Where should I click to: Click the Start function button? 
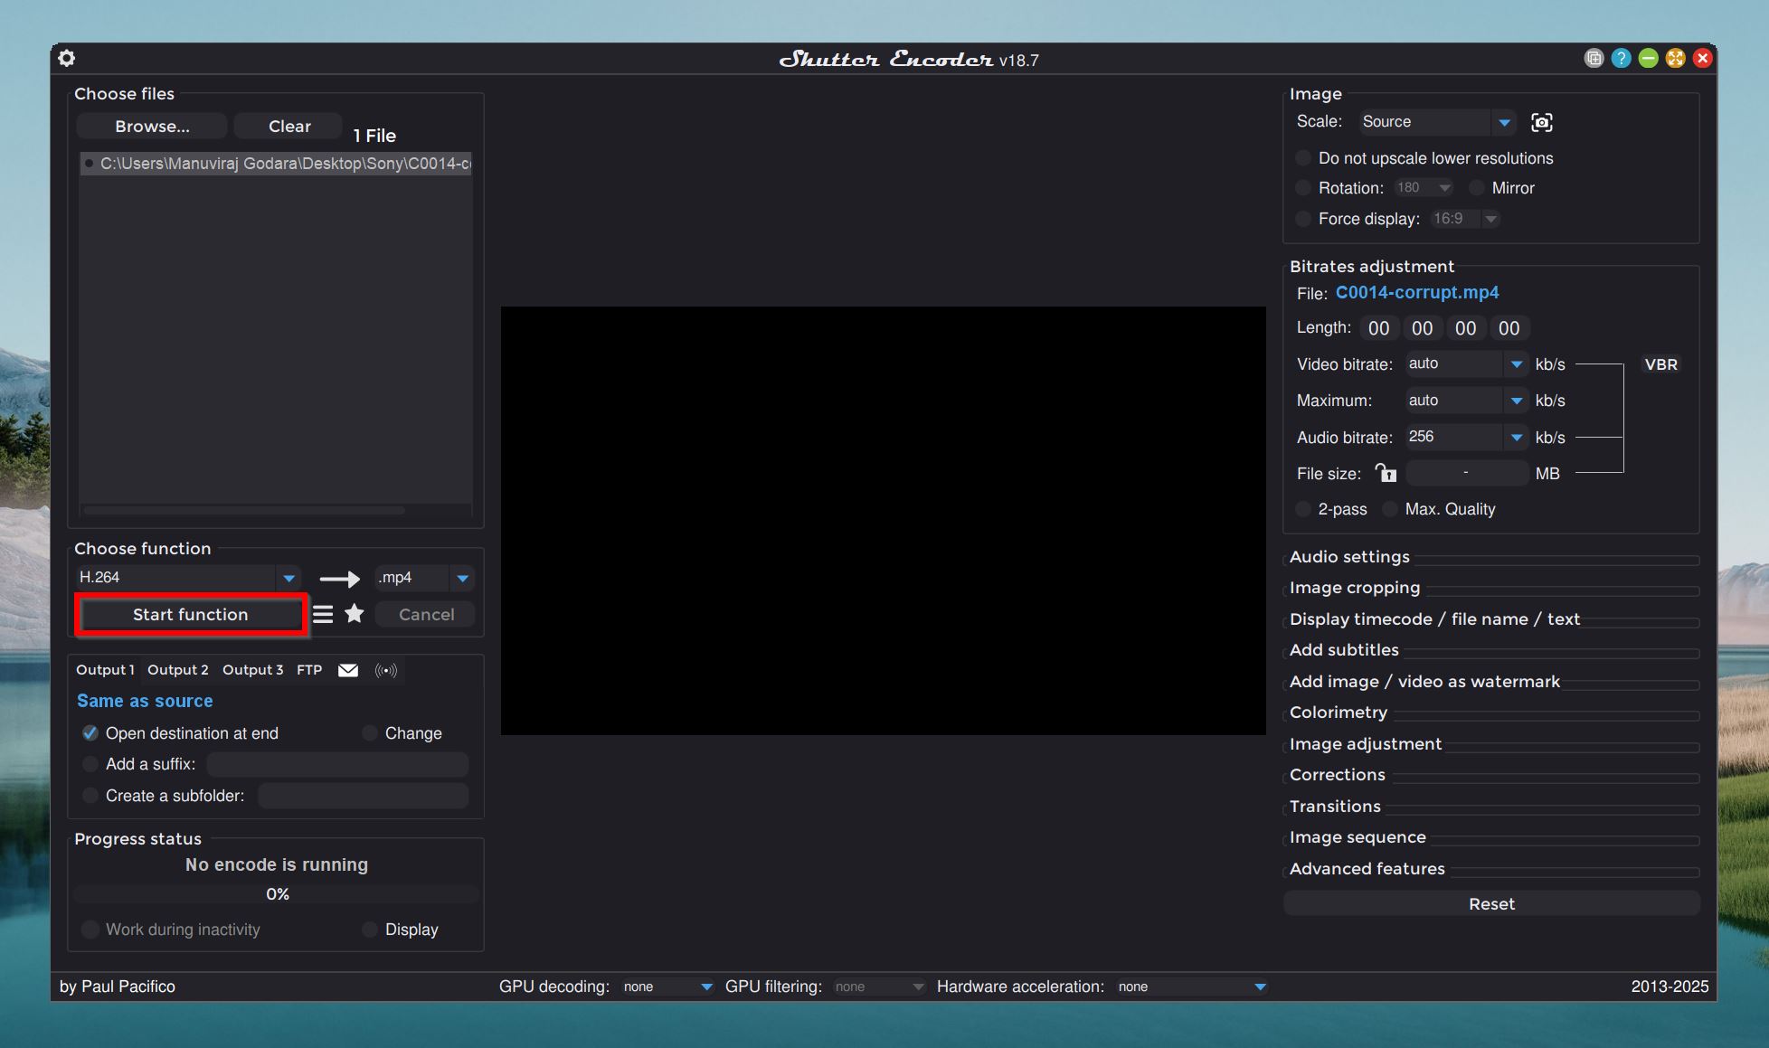[190, 614]
